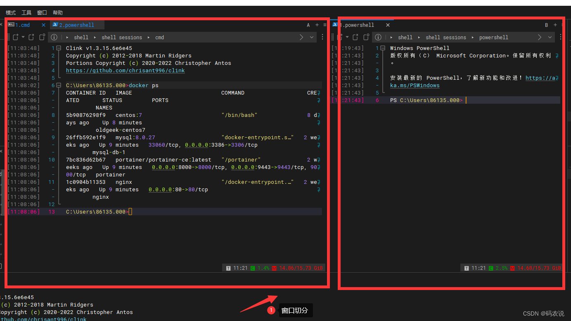Collapse fold at line 1 Windows PowerShell

click(x=383, y=48)
